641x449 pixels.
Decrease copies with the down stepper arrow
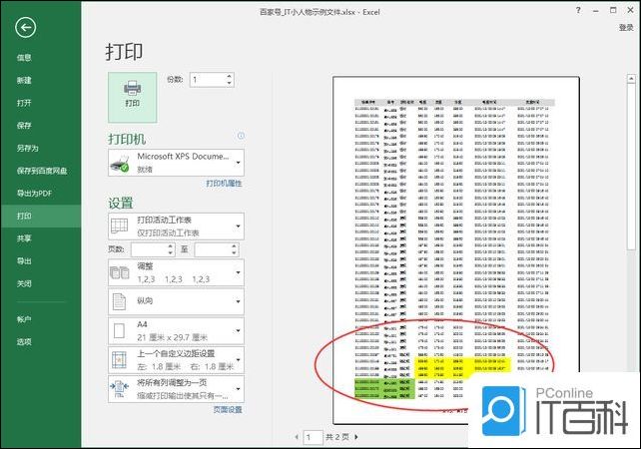click(x=230, y=84)
